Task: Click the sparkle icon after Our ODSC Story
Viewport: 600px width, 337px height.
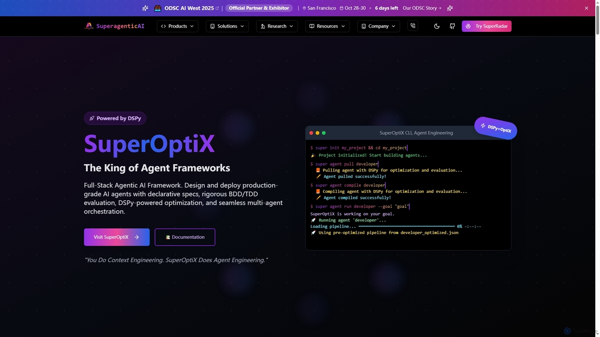Action: (450, 8)
